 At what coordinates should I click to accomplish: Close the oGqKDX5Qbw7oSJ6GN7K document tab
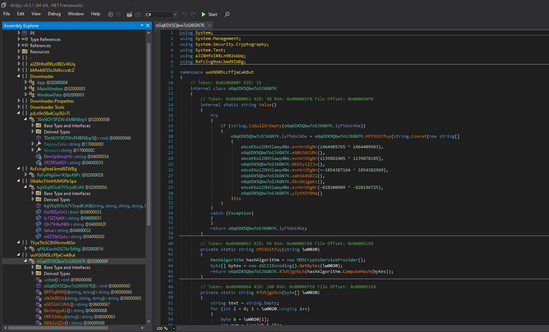pyautogui.click(x=210, y=25)
